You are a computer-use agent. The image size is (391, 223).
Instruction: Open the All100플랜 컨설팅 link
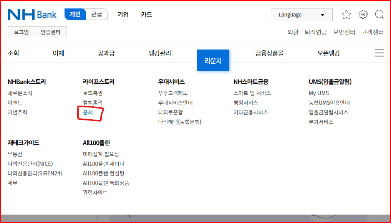point(103,173)
